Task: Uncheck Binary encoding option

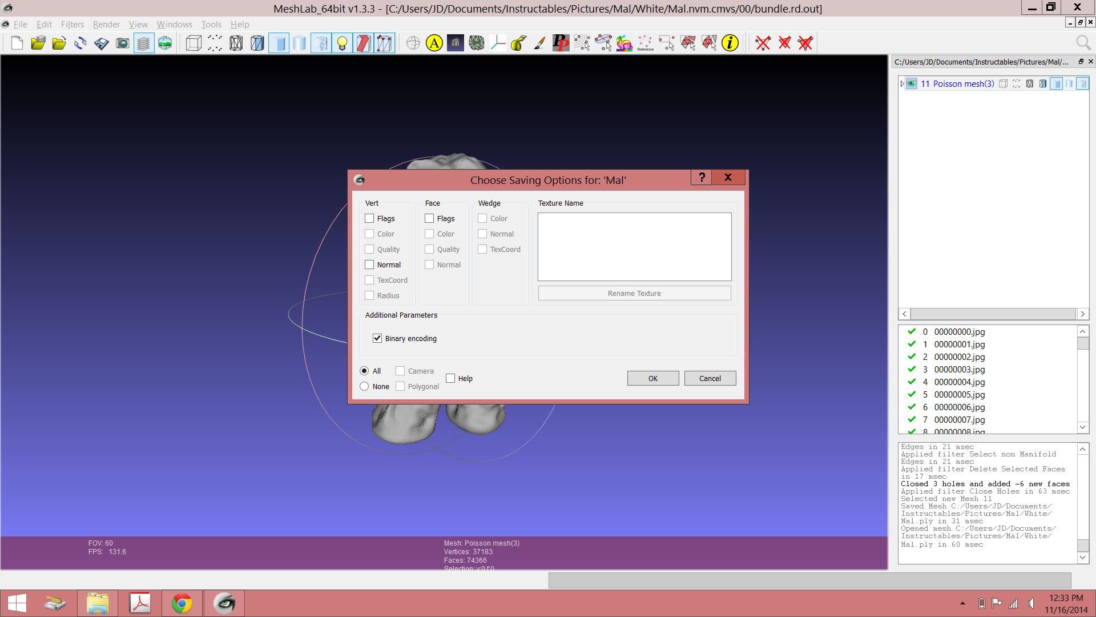Action: click(377, 338)
